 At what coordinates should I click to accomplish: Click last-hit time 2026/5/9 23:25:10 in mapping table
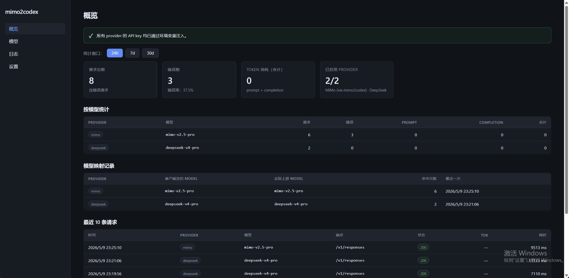pos(462,191)
